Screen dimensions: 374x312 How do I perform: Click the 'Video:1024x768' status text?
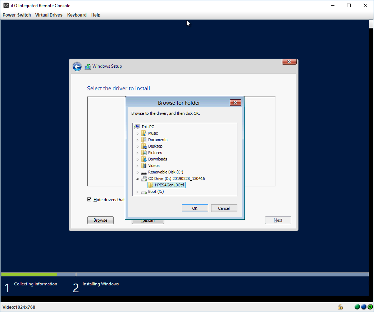pyautogui.click(x=19, y=307)
